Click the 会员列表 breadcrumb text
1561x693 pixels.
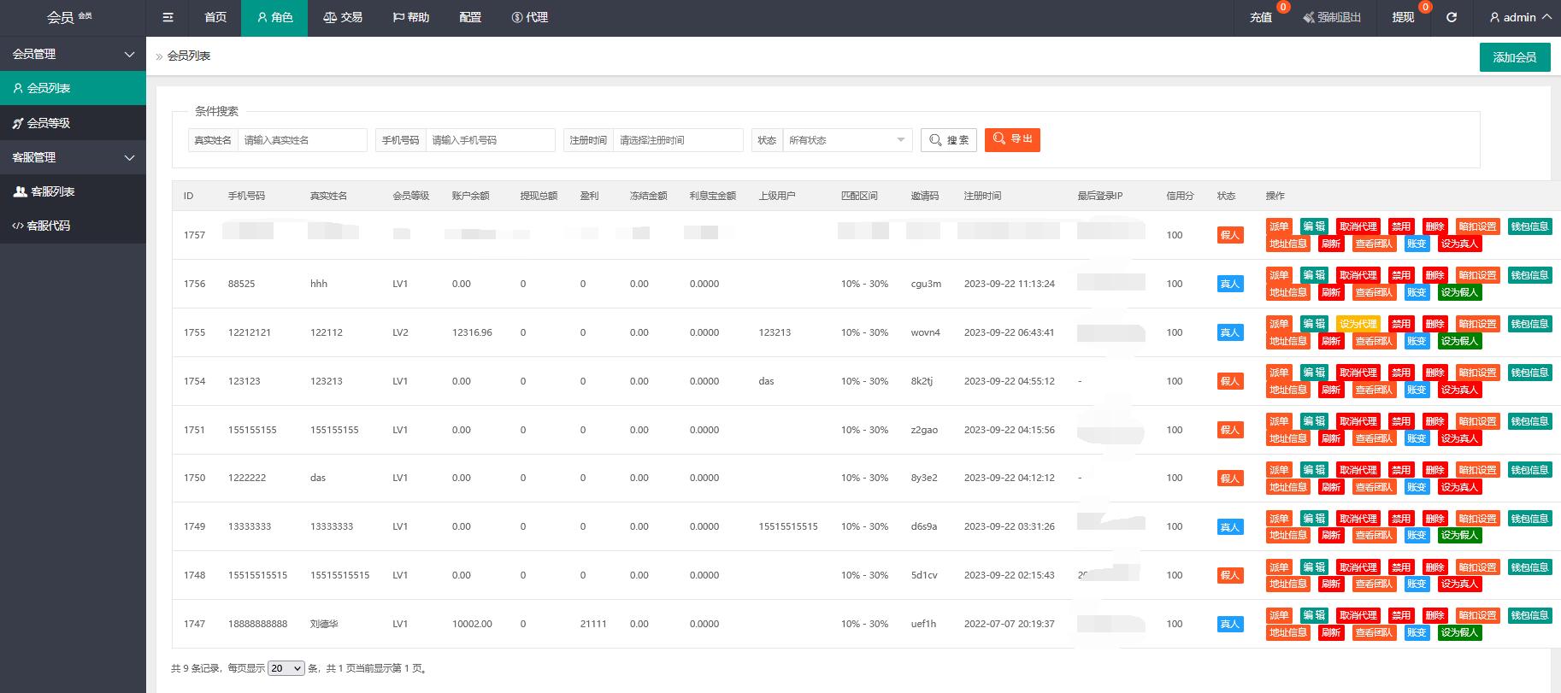pos(189,56)
